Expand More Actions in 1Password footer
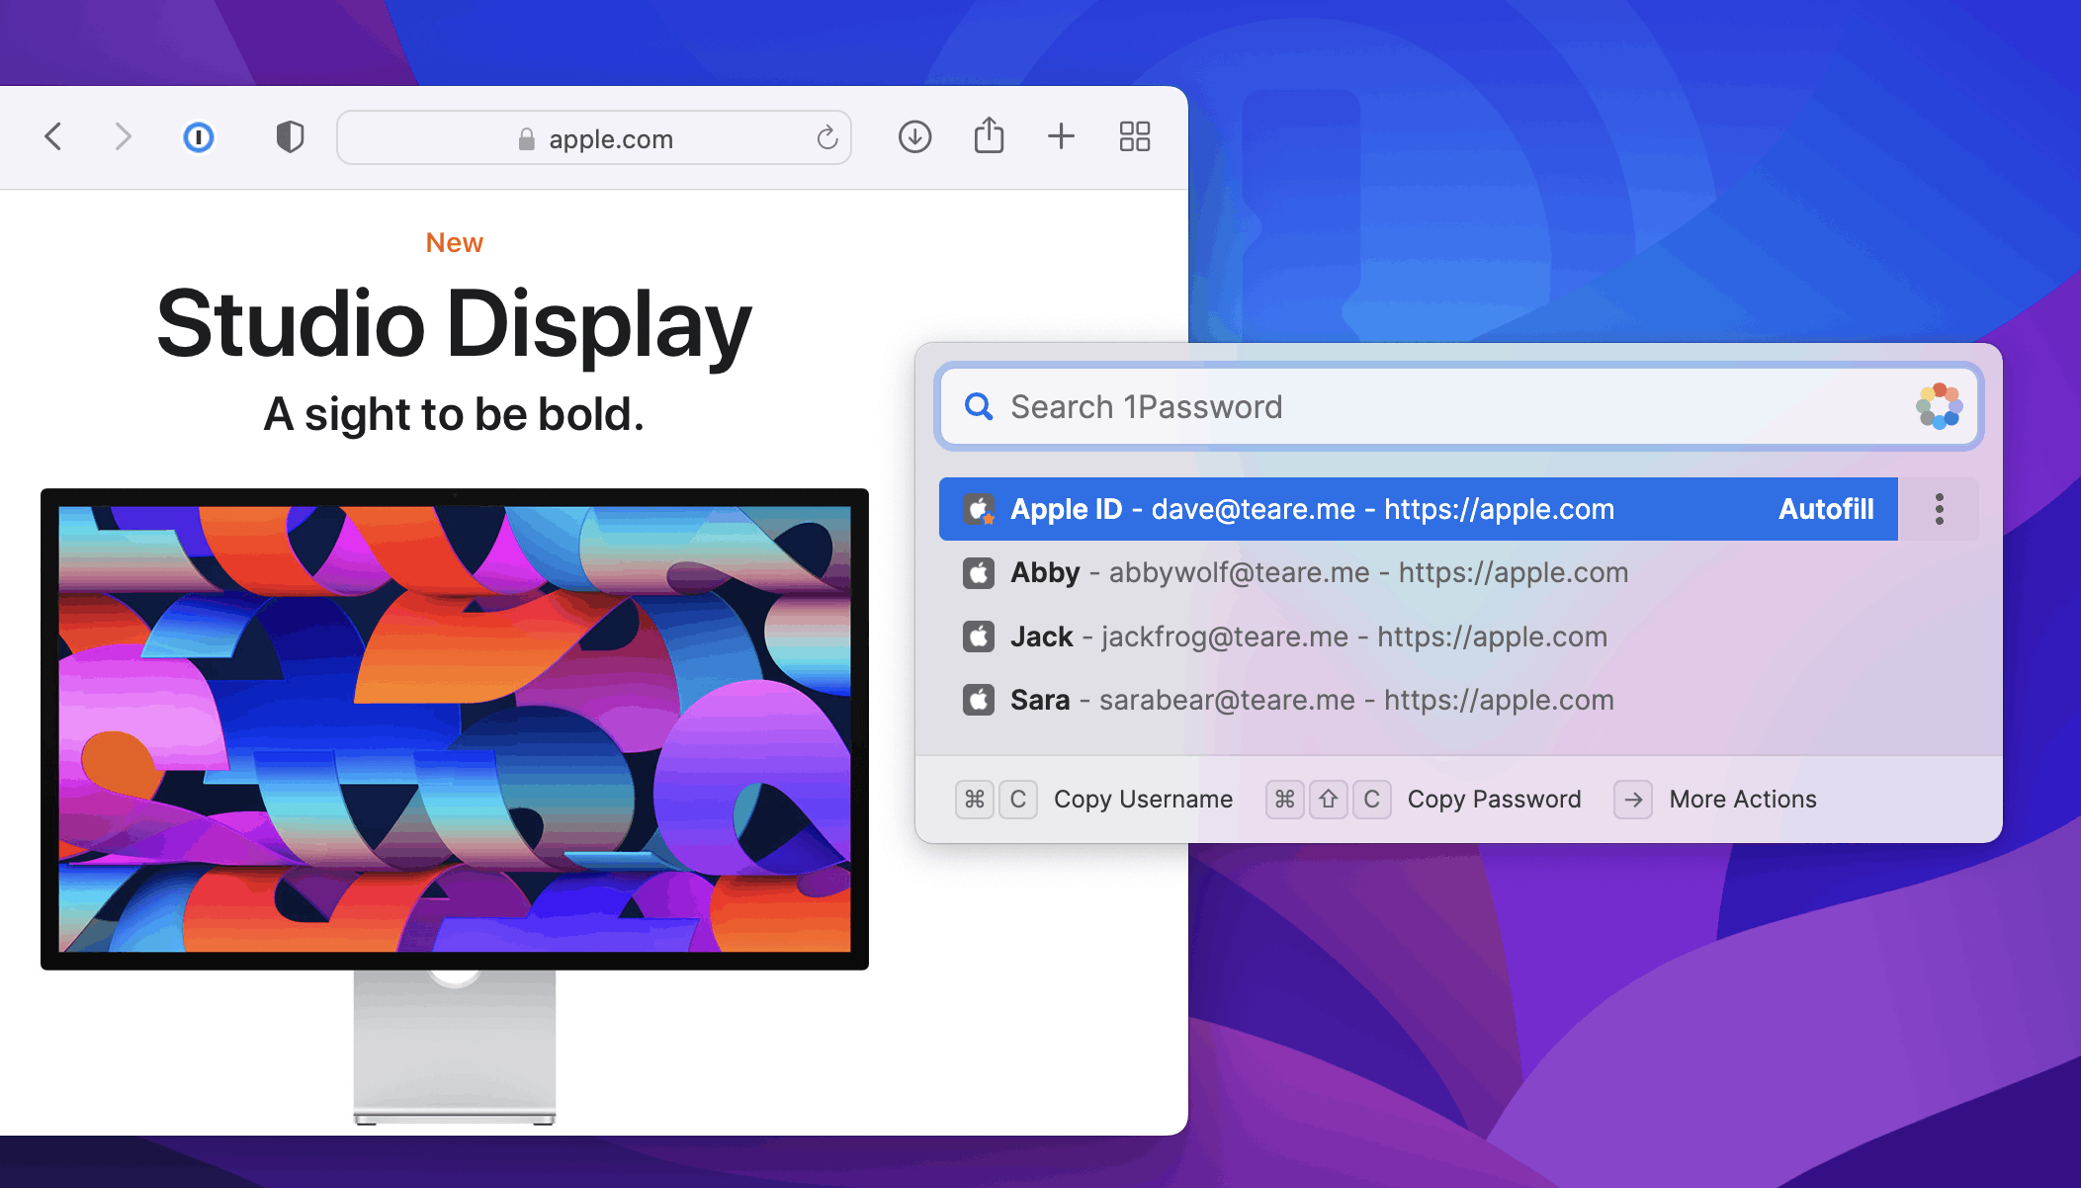Image resolution: width=2081 pixels, height=1188 pixels. pyautogui.click(x=1742, y=799)
